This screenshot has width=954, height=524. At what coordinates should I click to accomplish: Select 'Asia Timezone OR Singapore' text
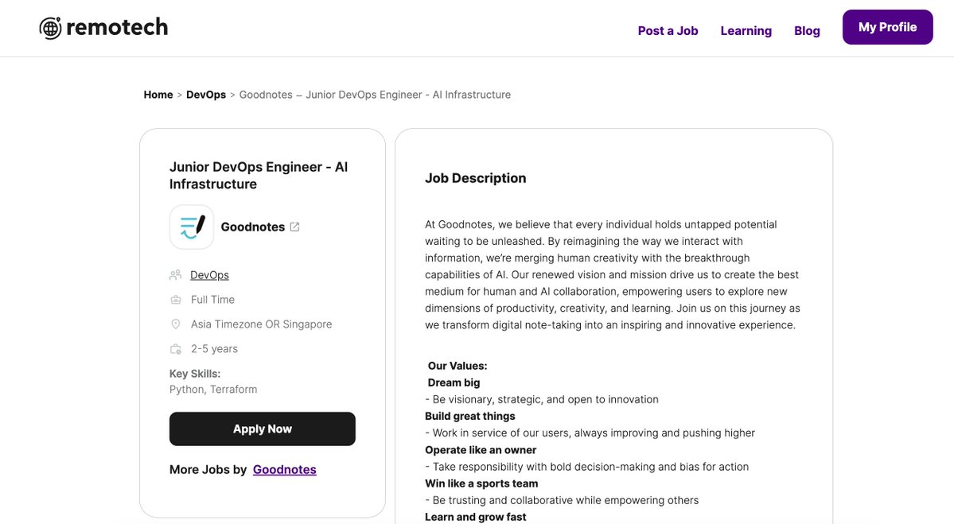click(262, 324)
